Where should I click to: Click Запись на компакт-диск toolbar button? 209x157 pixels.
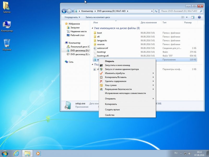pos(98,17)
